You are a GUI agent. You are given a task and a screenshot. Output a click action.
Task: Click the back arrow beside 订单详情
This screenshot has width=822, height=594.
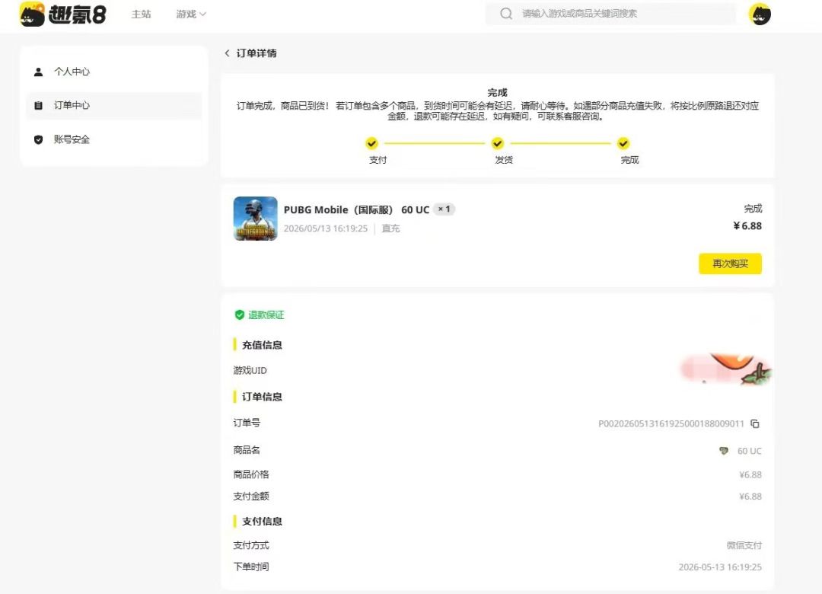(227, 53)
